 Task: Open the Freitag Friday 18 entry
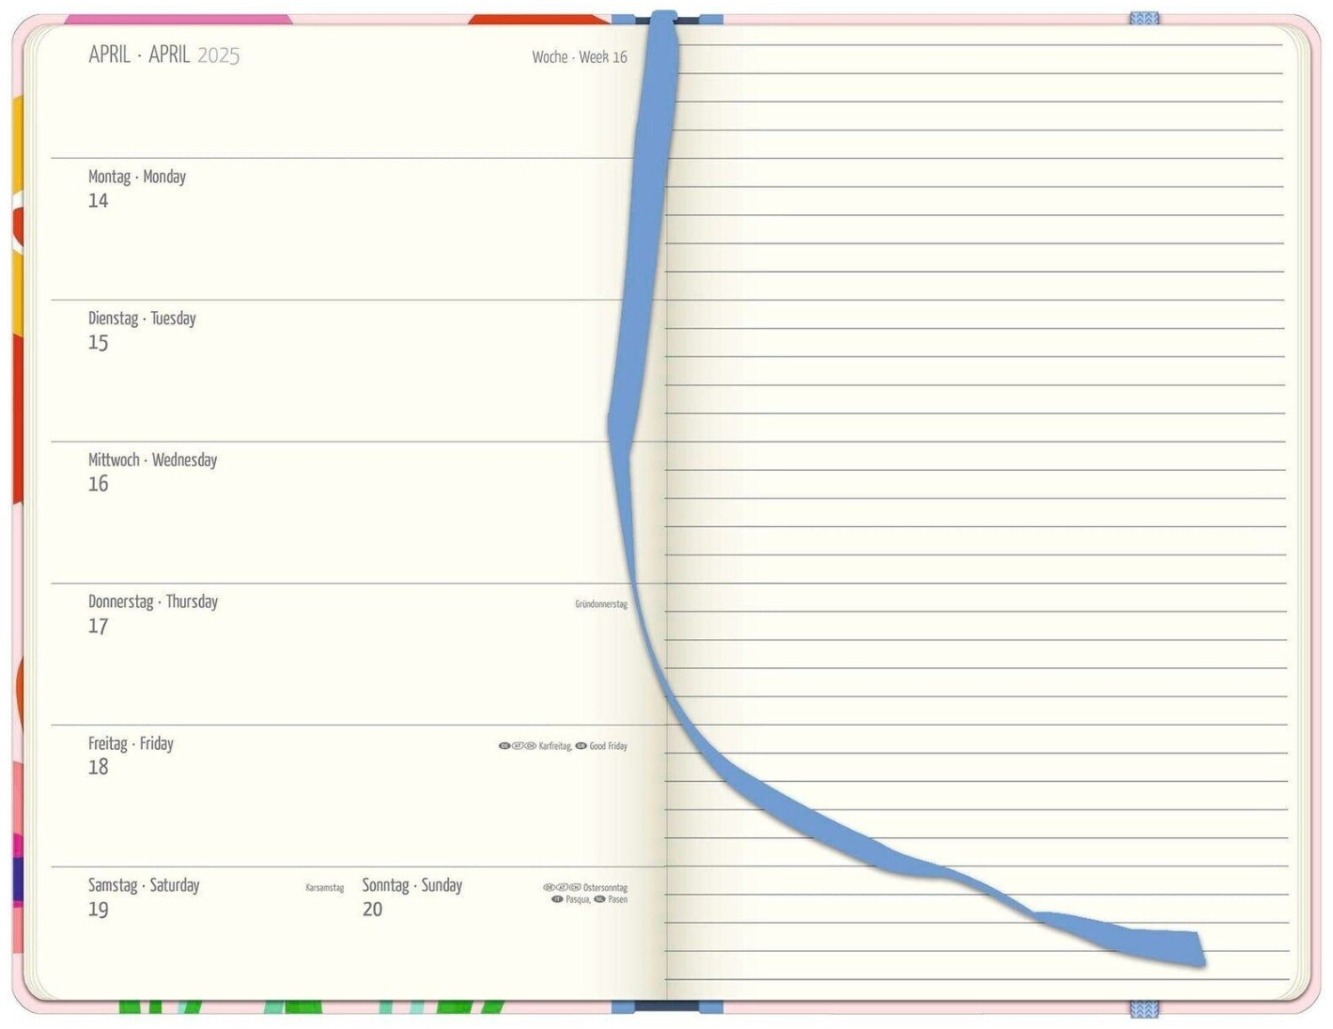[x=130, y=754]
